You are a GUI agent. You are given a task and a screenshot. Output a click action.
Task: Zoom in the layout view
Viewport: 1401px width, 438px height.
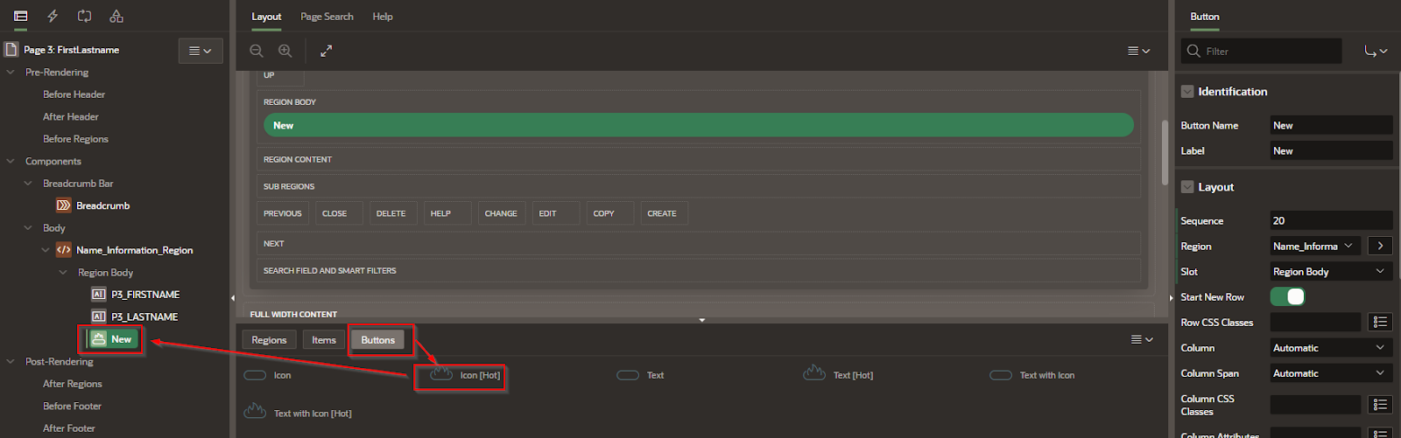point(285,51)
